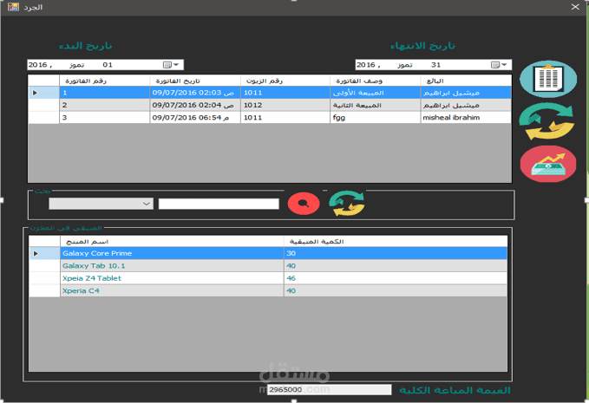The image size is (589, 403).
Task: Click the اسم المنتج column header
Action: click(x=172, y=241)
